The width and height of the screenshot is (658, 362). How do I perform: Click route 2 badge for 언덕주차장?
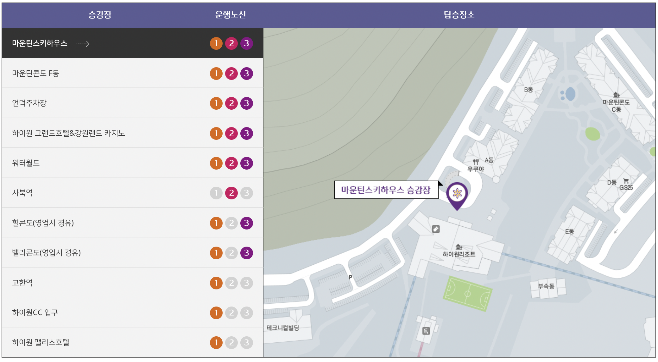(231, 103)
